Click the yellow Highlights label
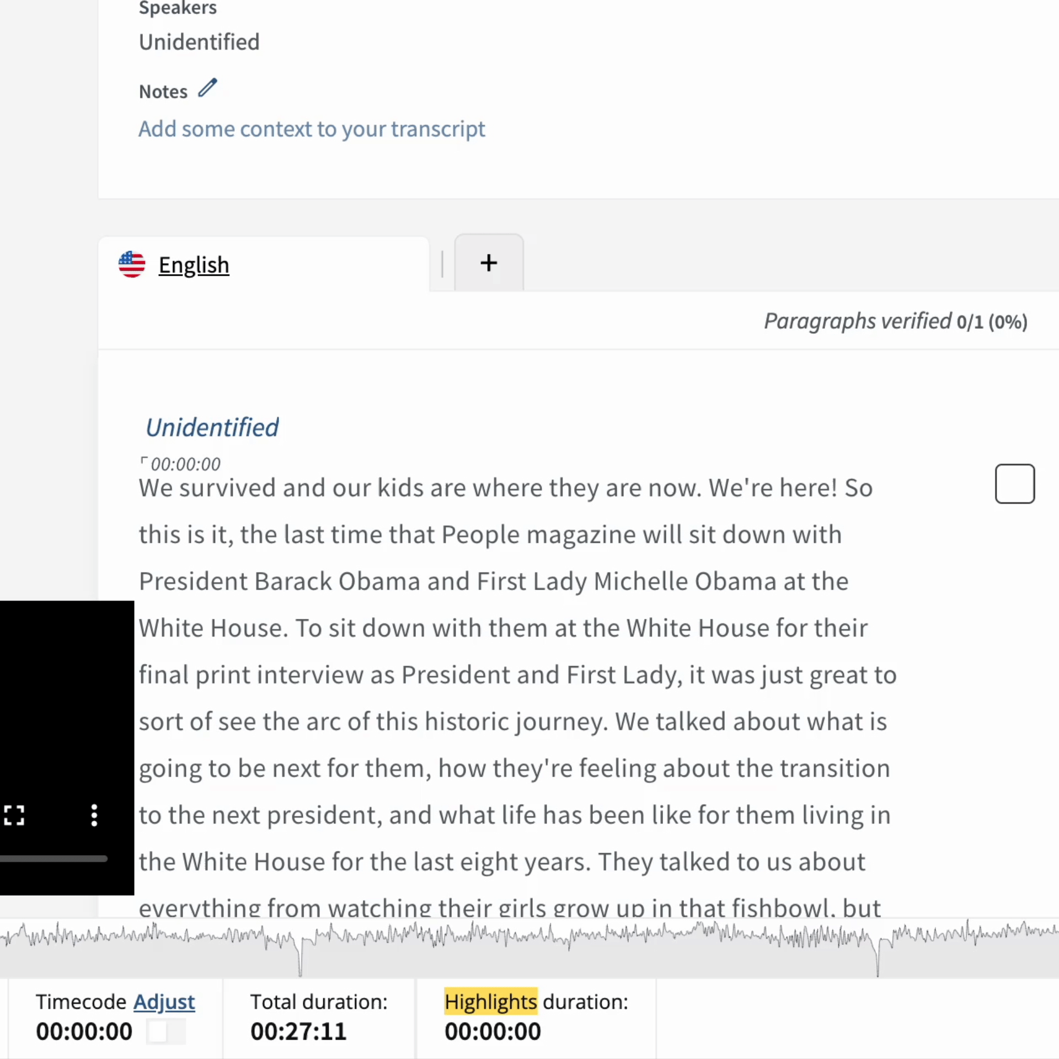Viewport: 1059px width, 1059px height. [490, 1002]
